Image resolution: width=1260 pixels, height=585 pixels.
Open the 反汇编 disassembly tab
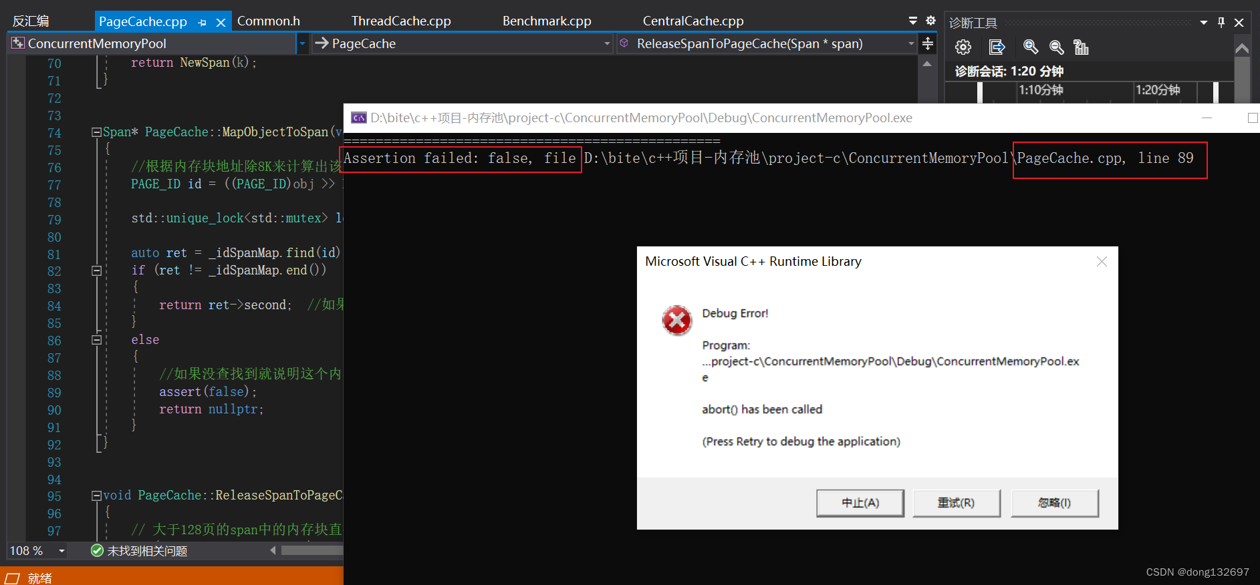click(x=31, y=21)
